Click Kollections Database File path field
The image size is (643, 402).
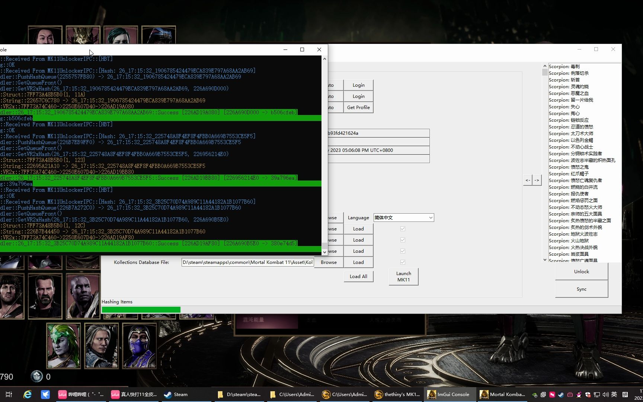tap(247, 262)
